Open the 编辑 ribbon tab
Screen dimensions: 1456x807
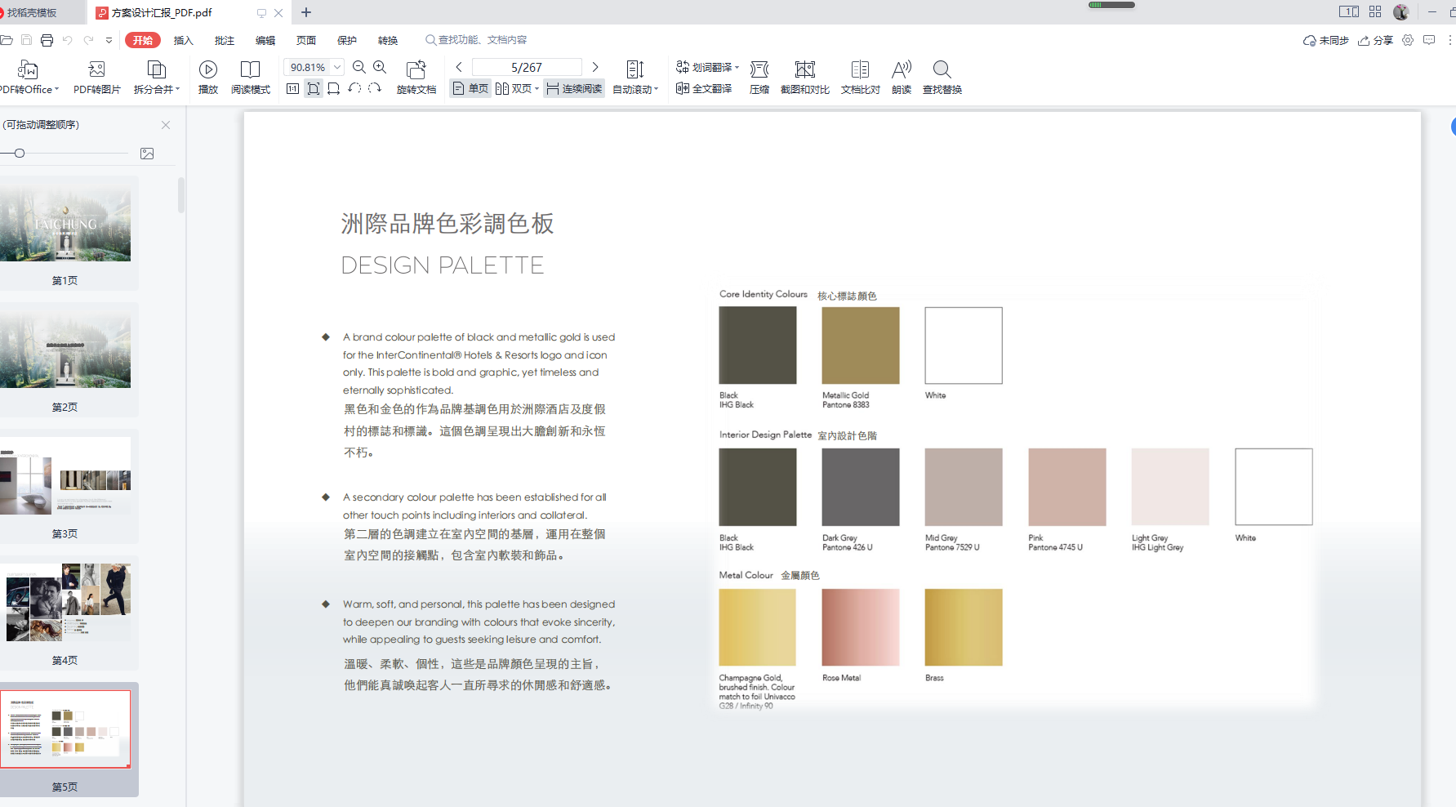tap(265, 40)
